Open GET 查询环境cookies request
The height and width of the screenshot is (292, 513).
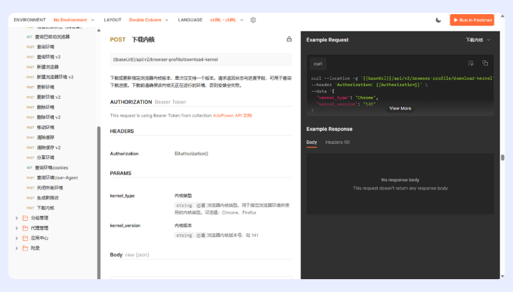pyautogui.click(x=48, y=168)
